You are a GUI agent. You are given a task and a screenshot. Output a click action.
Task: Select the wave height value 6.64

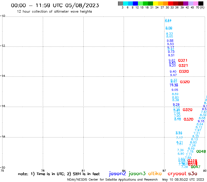tap(200, 124)
